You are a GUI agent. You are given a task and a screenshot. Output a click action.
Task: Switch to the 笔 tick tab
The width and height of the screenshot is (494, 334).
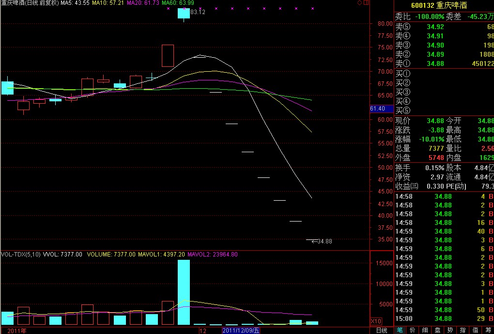400,330
